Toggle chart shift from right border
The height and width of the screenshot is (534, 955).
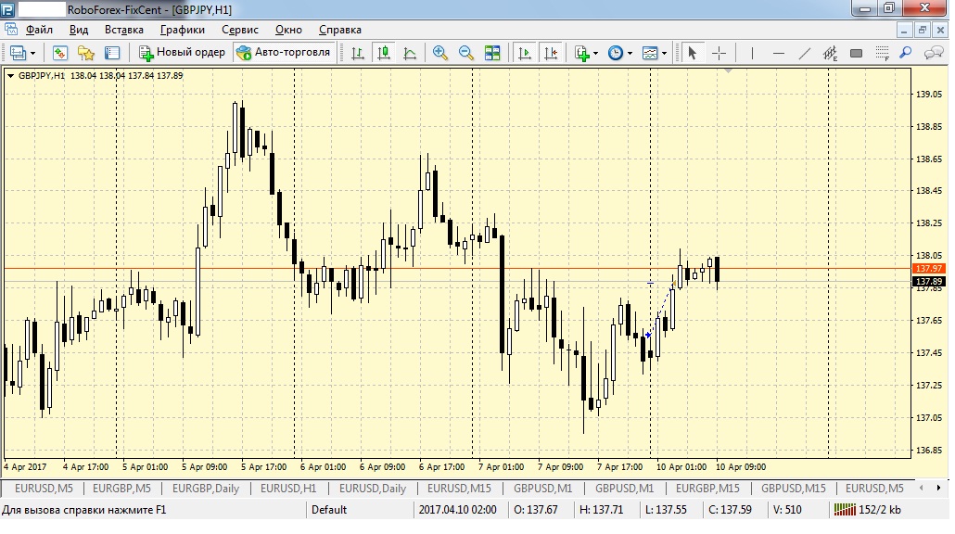tap(551, 53)
